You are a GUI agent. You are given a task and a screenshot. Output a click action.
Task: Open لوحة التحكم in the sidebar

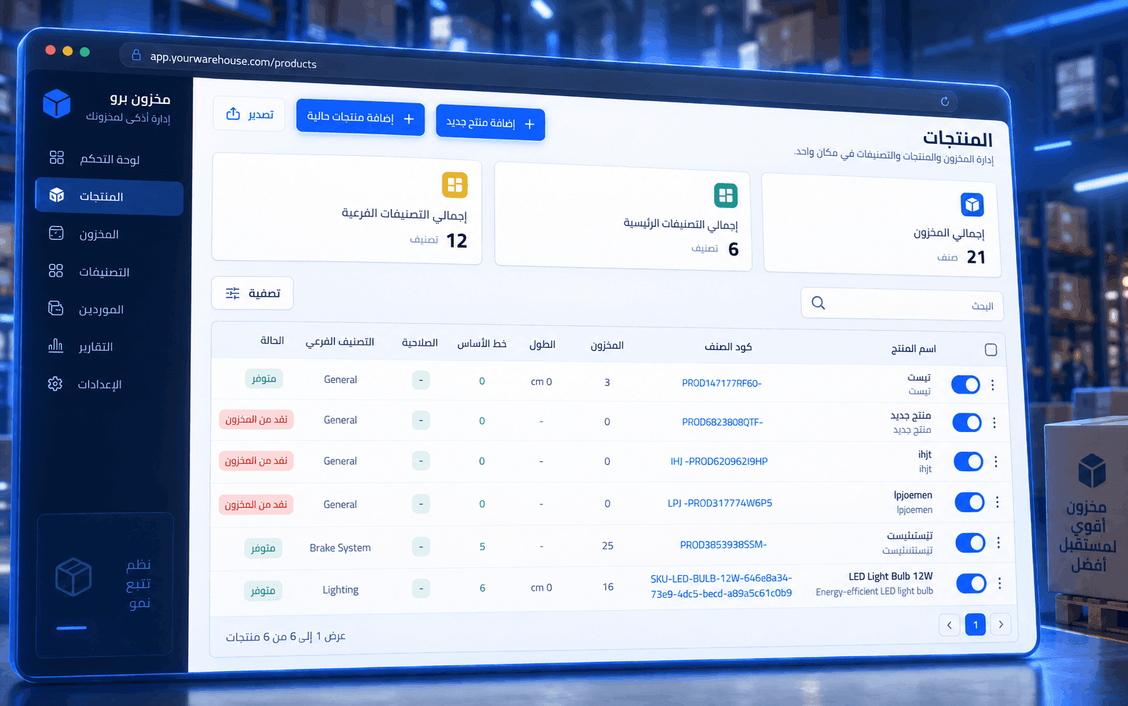tap(110, 158)
